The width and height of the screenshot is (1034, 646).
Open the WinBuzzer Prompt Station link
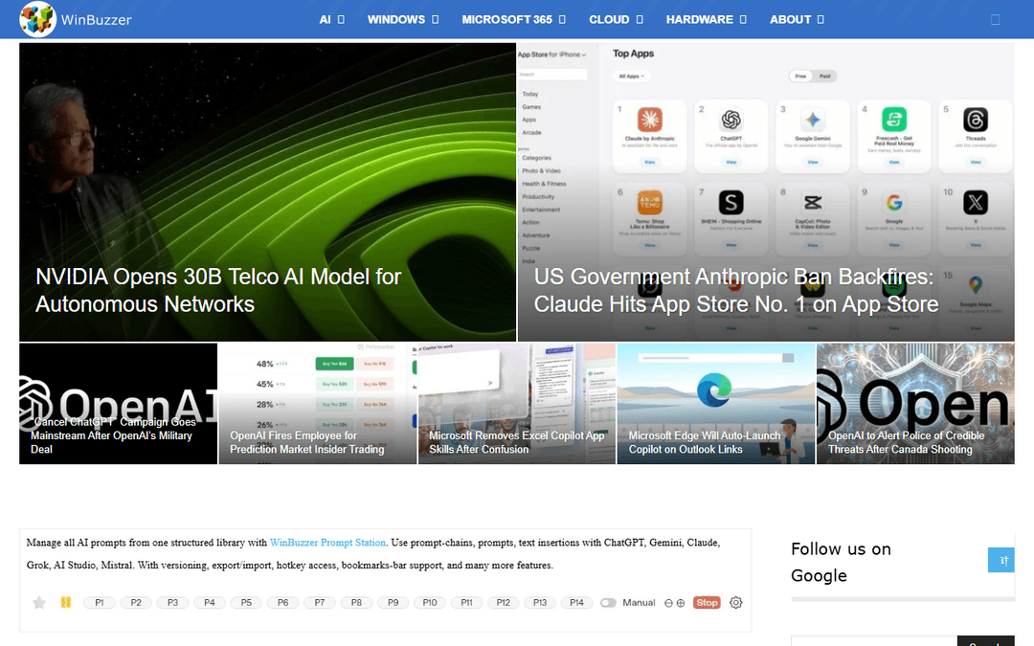(327, 543)
